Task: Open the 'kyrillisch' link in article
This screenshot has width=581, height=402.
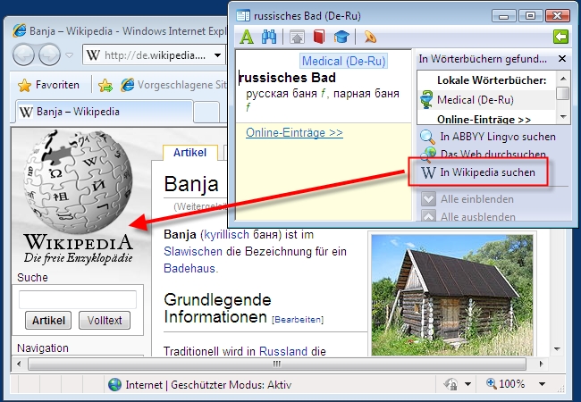Action: click(x=226, y=235)
